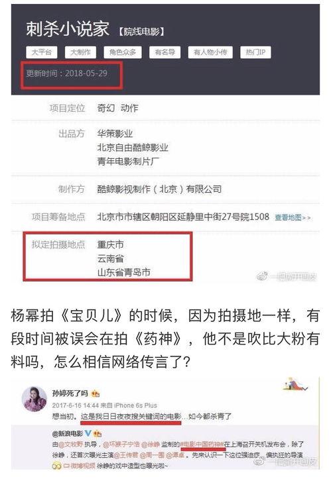The height and width of the screenshot is (481, 331).
Task: Click the 大平台 tag
Action: [x=42, y=52]
